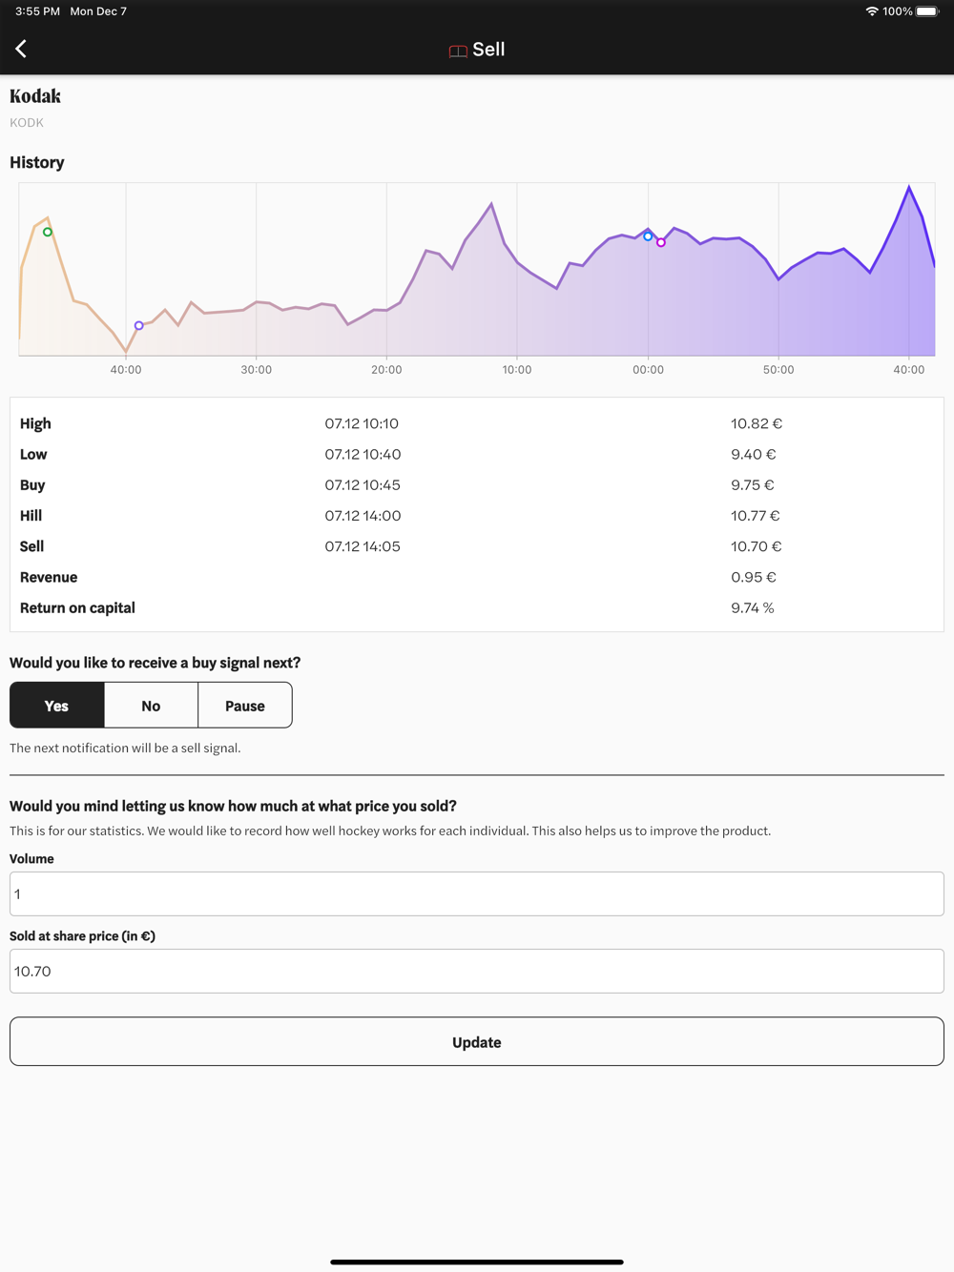This screenshot has width=954, height=1272.
Task: Tap the Revenue value 0.95 €
Action: (754, 577)
